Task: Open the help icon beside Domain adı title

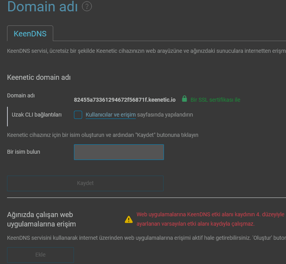Action: click(87, 6)
